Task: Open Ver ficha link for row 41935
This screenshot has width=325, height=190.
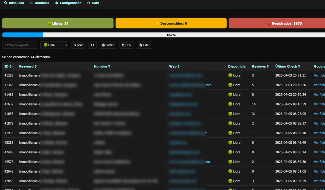Action: 319,133
